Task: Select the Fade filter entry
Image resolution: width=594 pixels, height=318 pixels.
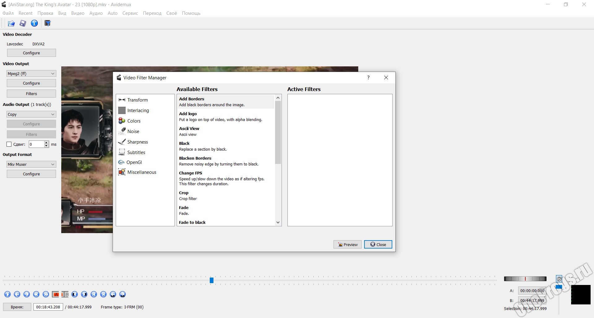Action: coord(226,210)
